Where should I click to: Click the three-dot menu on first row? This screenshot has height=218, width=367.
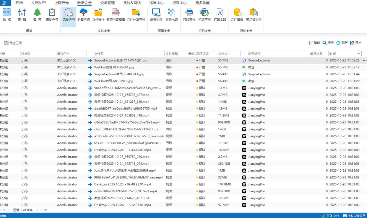point(364,60)
